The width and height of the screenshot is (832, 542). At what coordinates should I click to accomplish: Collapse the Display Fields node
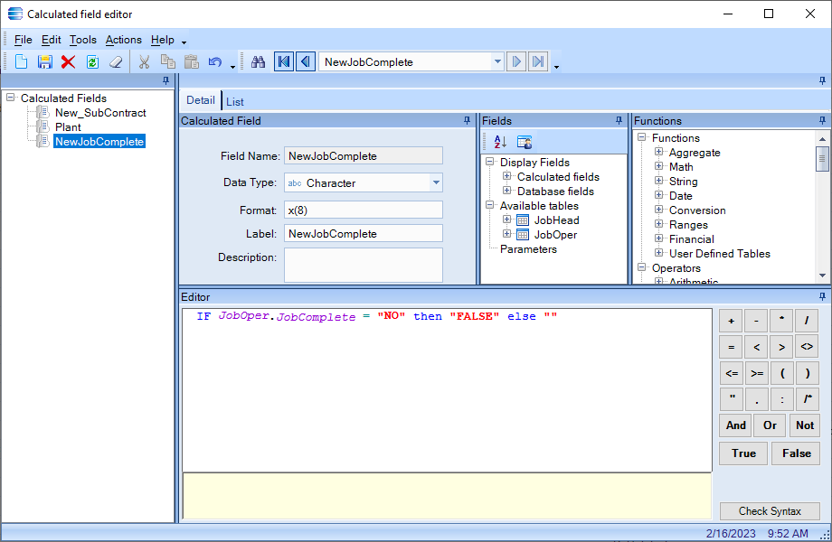coord(490,162)
